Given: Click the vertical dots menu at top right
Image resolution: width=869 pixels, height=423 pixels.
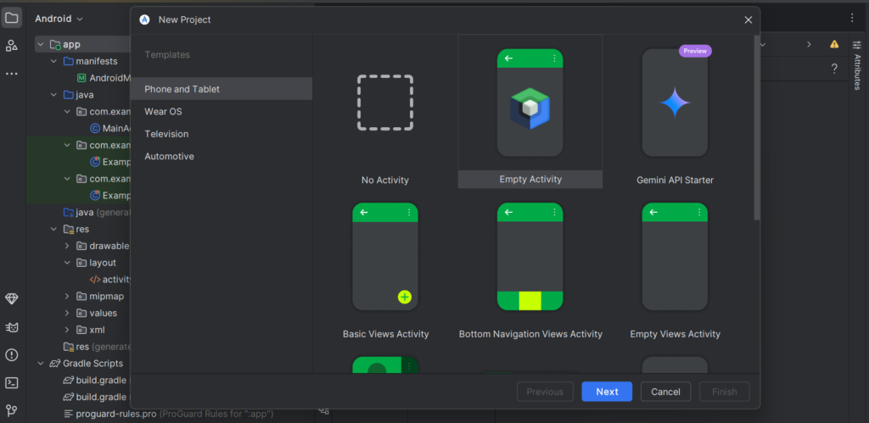Looking at the screenshot, I should [852, 19].
